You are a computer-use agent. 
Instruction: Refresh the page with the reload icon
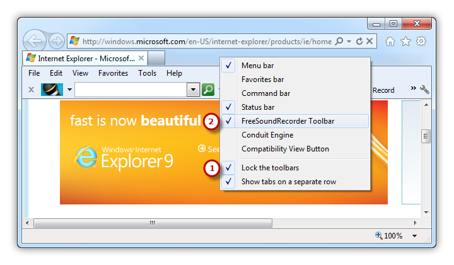(x=359, y=41)
